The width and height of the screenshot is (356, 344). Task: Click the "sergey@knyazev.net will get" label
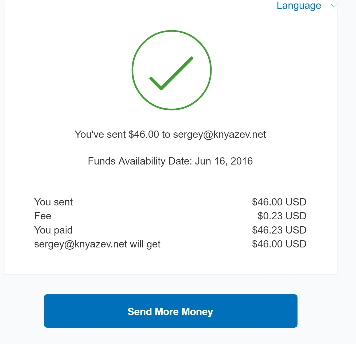(97, 244)
